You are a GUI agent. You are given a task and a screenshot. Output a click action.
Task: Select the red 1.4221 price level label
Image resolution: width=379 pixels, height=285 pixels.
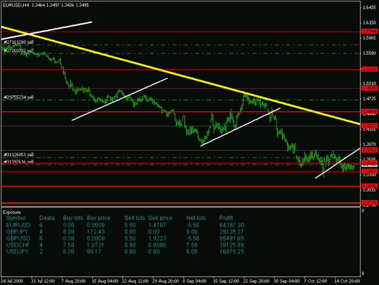369,126
